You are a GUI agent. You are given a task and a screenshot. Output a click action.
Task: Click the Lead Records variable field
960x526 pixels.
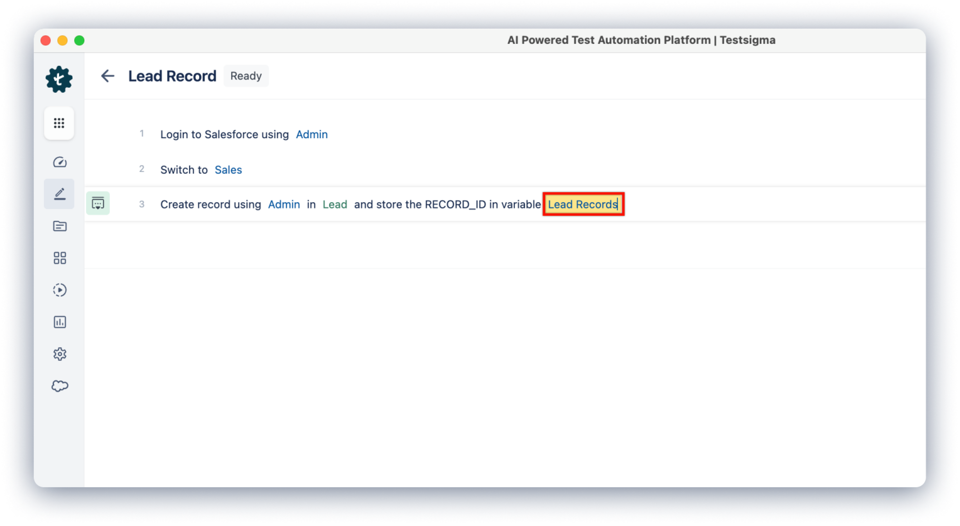(583, 204)
